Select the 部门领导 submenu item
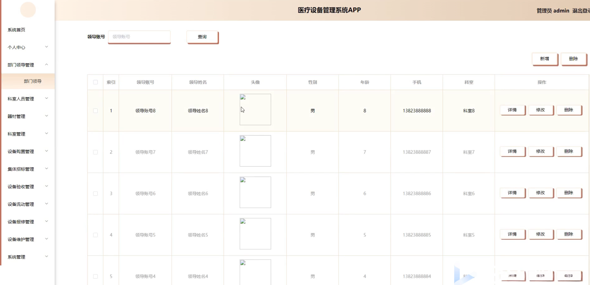Screen dimensions: 590x285 pyautogui.click(x=28, y=81)
